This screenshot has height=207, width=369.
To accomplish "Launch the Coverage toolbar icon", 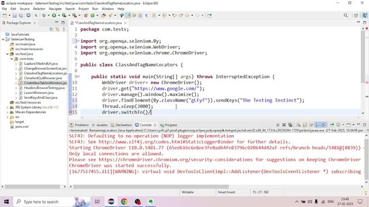I will point(64,16).
